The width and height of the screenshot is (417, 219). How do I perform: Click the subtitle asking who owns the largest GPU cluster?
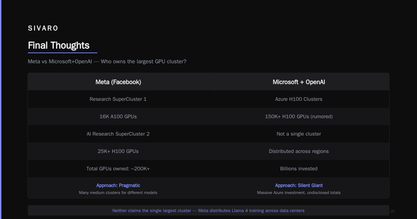pyautogui.click(x=107, y=62)
